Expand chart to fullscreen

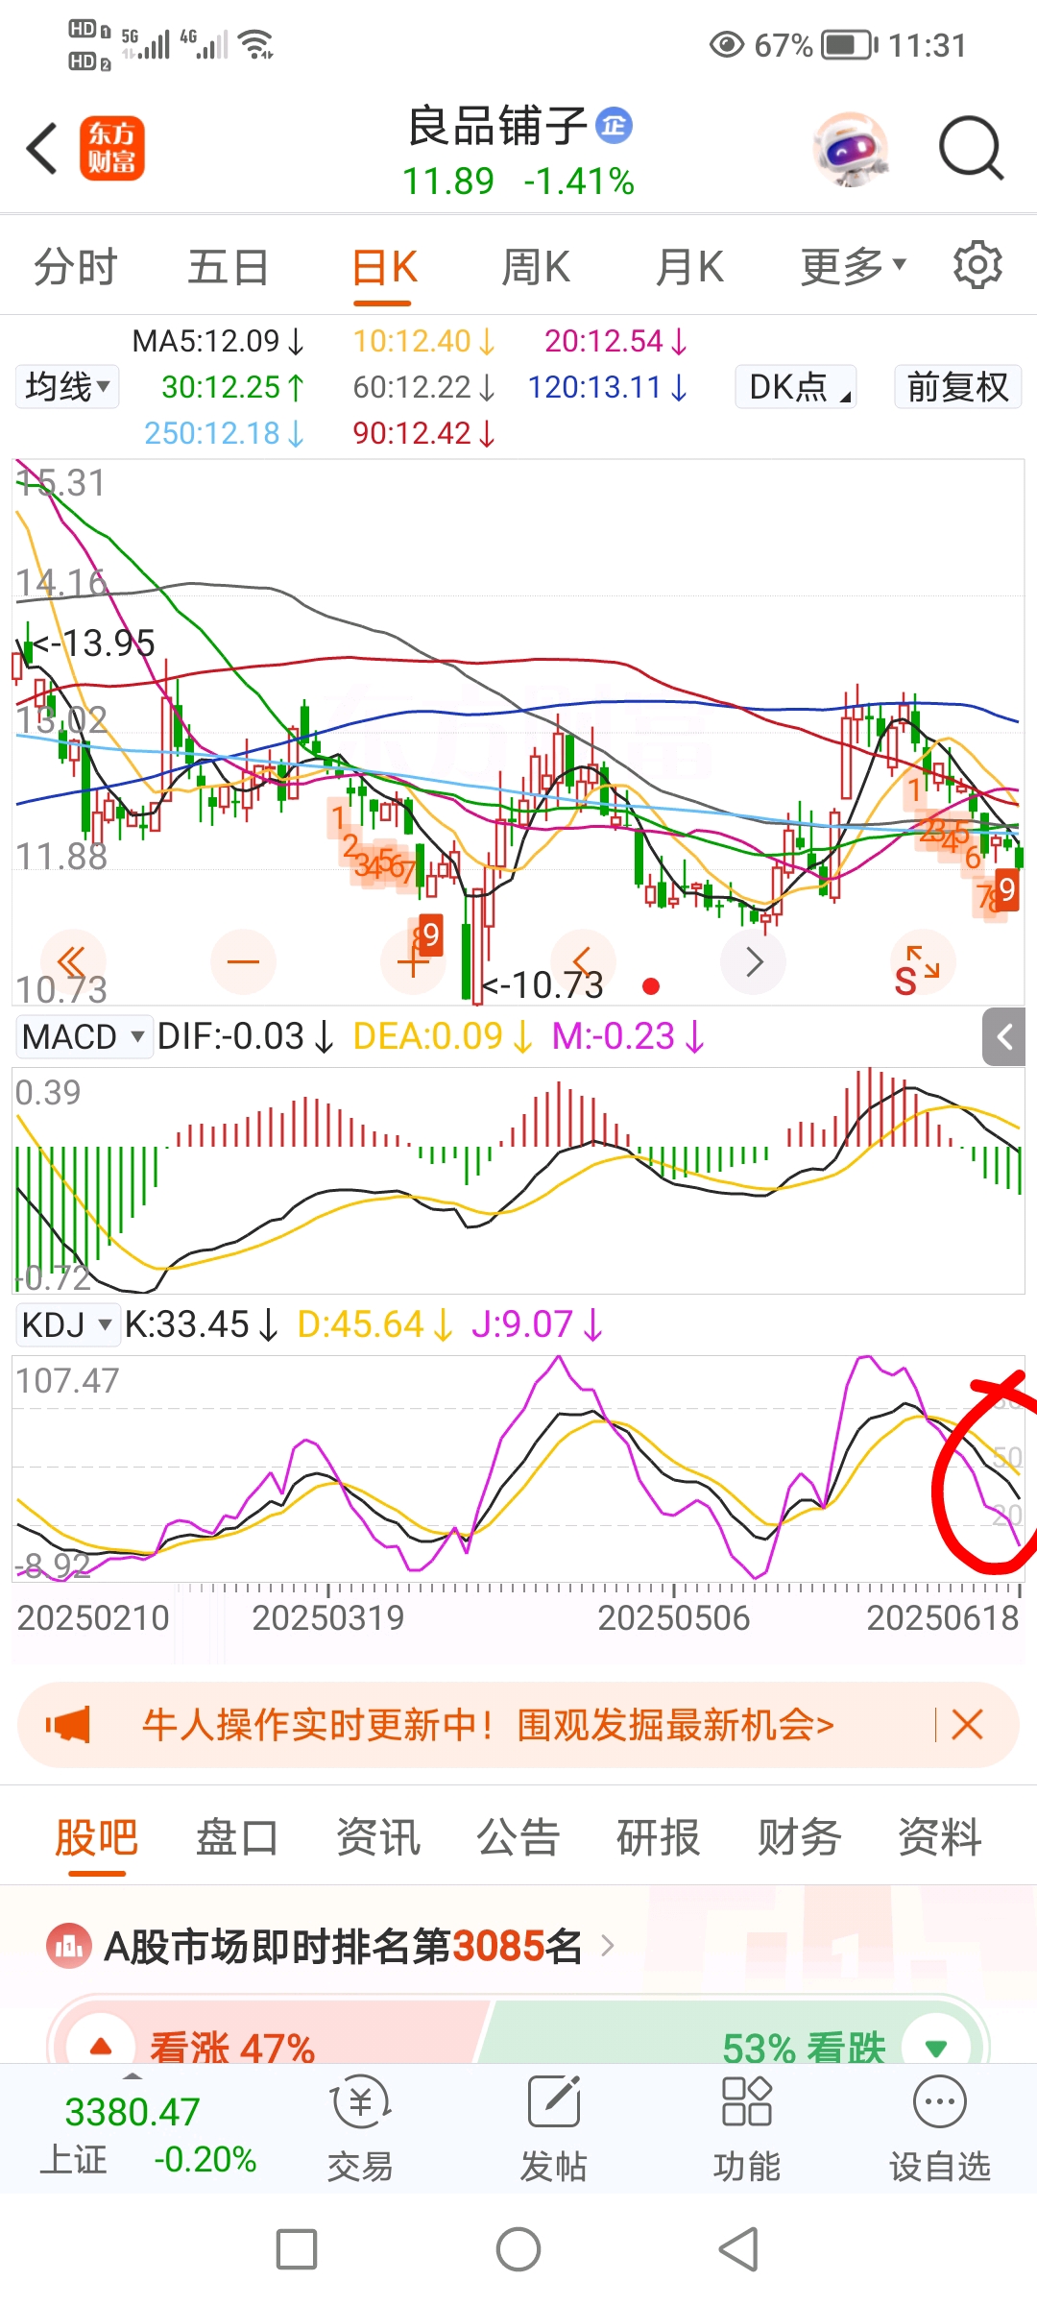[923, 961]
